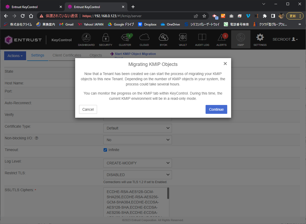Show more bookmarks with the chevron
306x224 pixels.
299,24
